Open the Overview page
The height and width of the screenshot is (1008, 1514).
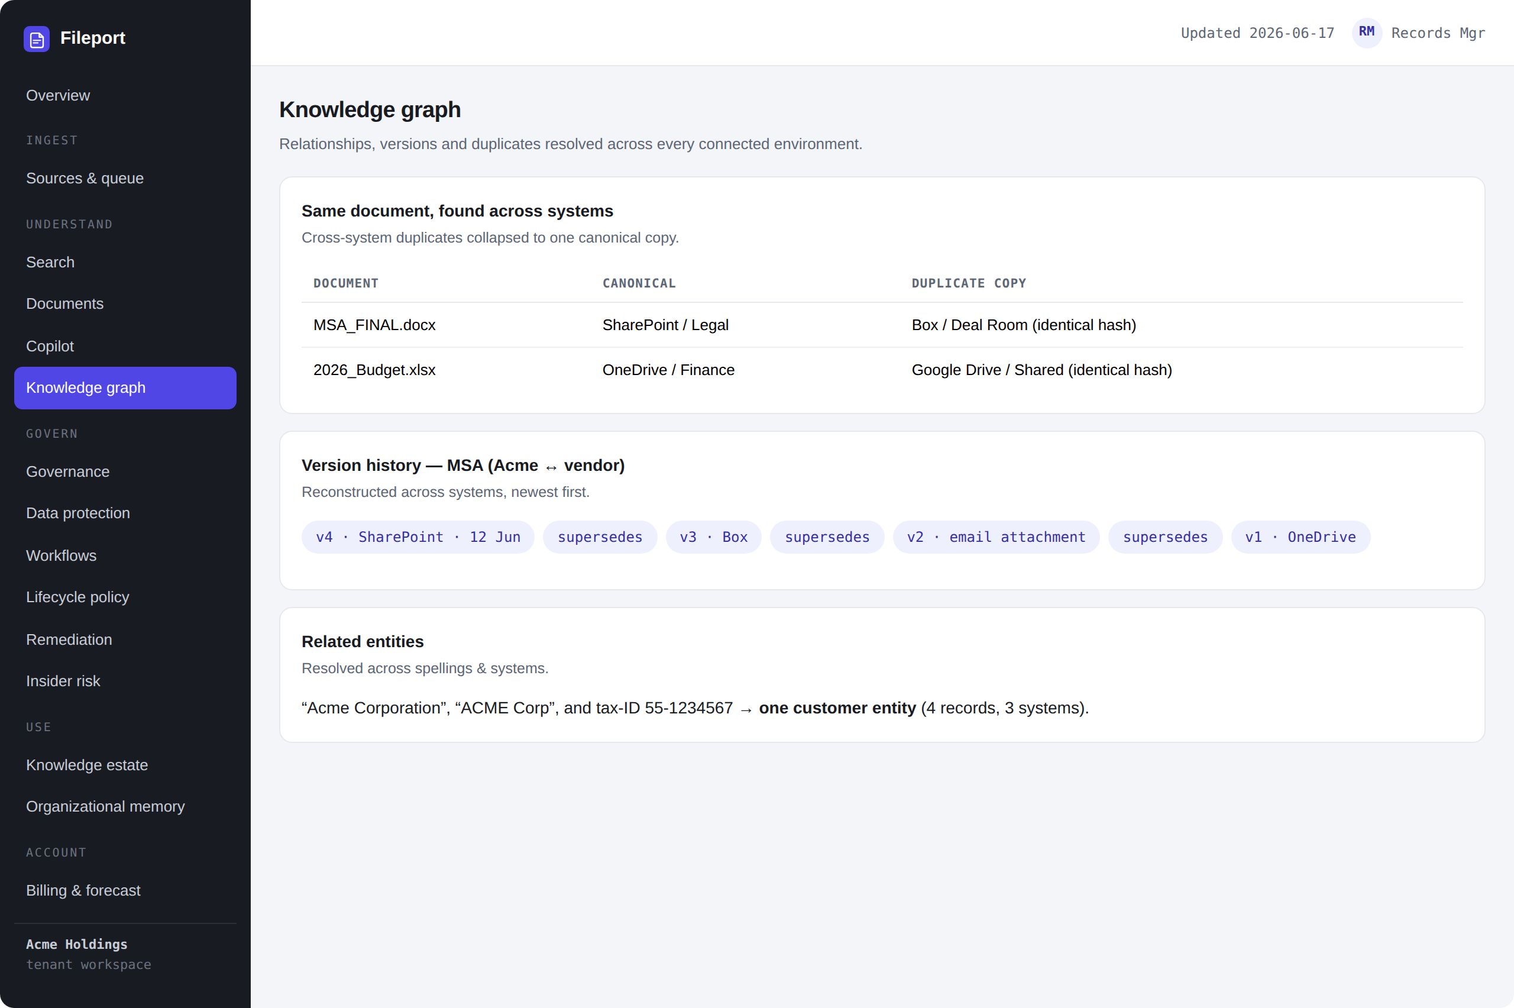[x=125, y=95]
